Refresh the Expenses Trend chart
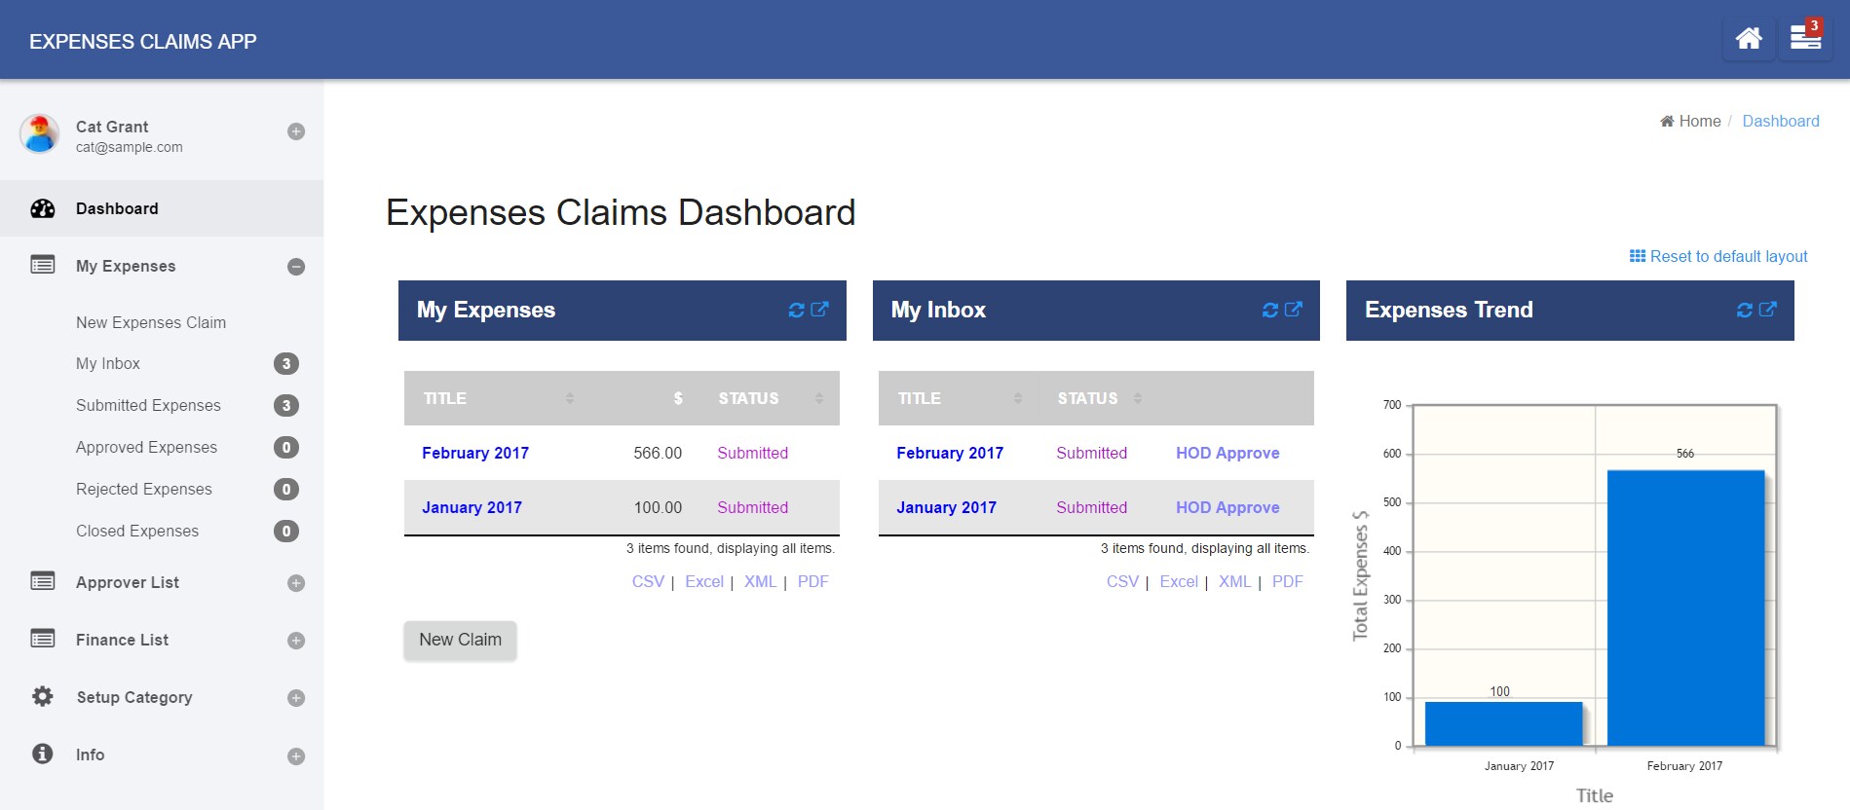Viewport: 1850px width, 810px height. pyautogui.click(x=1745, y=310)
